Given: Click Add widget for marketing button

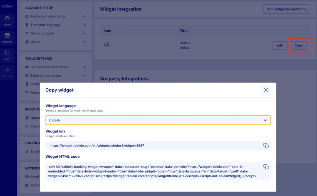Looking at the screenshot, I should (x=287, y=9).
